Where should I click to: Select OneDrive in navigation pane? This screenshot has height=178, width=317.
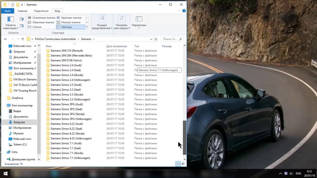[17, 98]
